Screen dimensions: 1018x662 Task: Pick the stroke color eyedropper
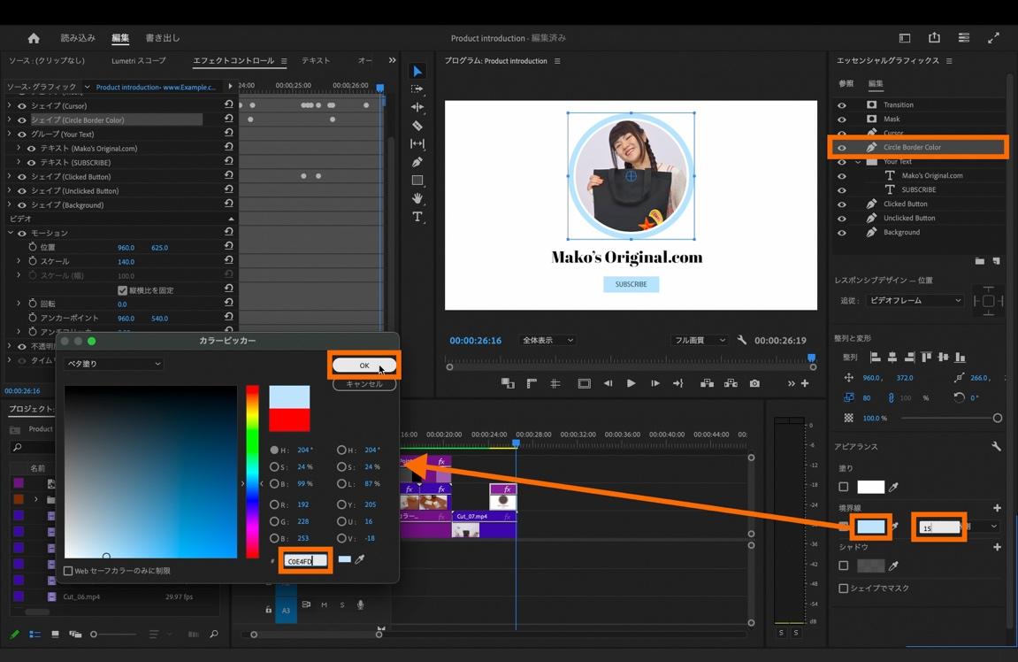[894, 527]
